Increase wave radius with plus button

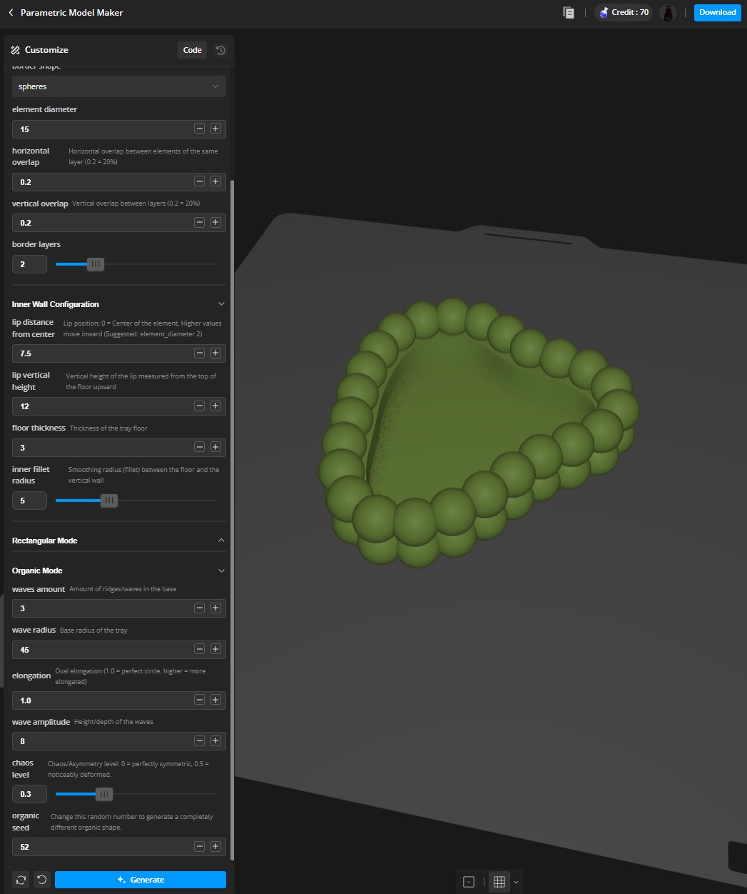pos(215,650)
